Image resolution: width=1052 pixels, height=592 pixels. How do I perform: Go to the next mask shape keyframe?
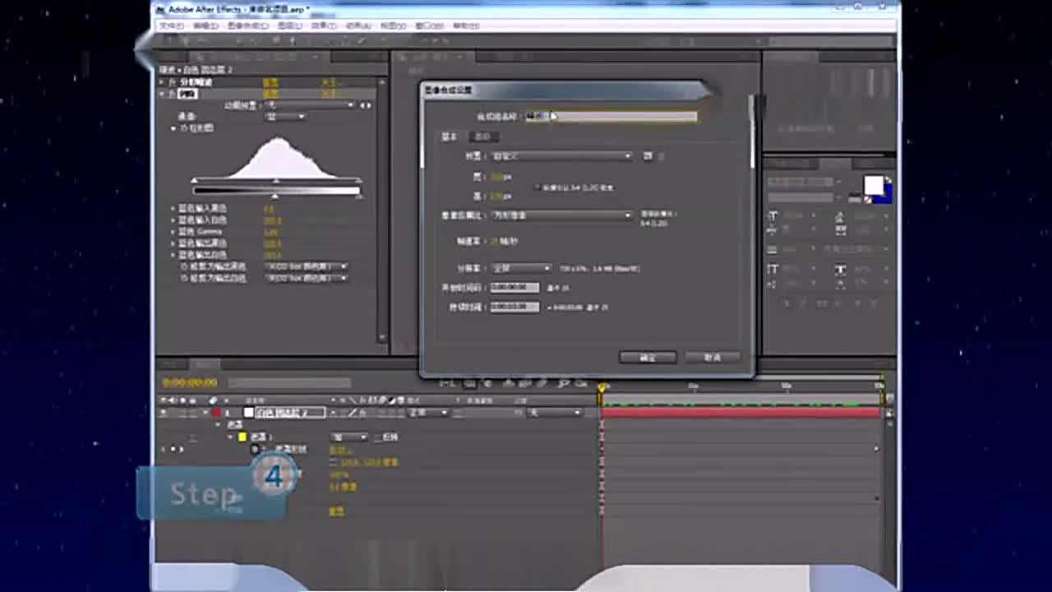182,449
